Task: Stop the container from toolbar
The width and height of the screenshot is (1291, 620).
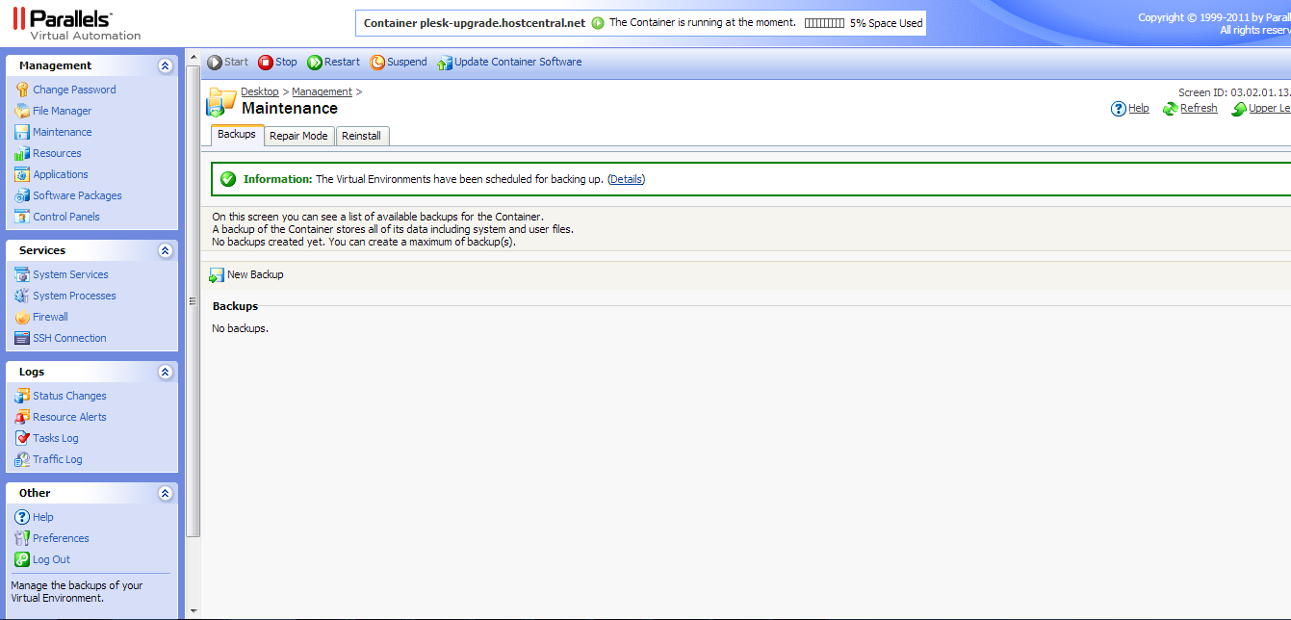Action: click(277, 62)
